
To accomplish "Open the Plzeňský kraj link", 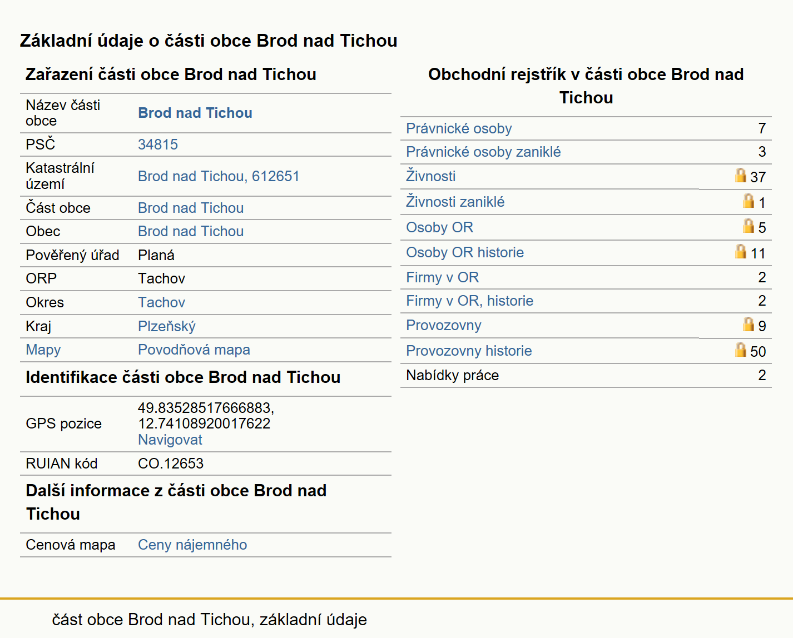I will click(167, 326).
